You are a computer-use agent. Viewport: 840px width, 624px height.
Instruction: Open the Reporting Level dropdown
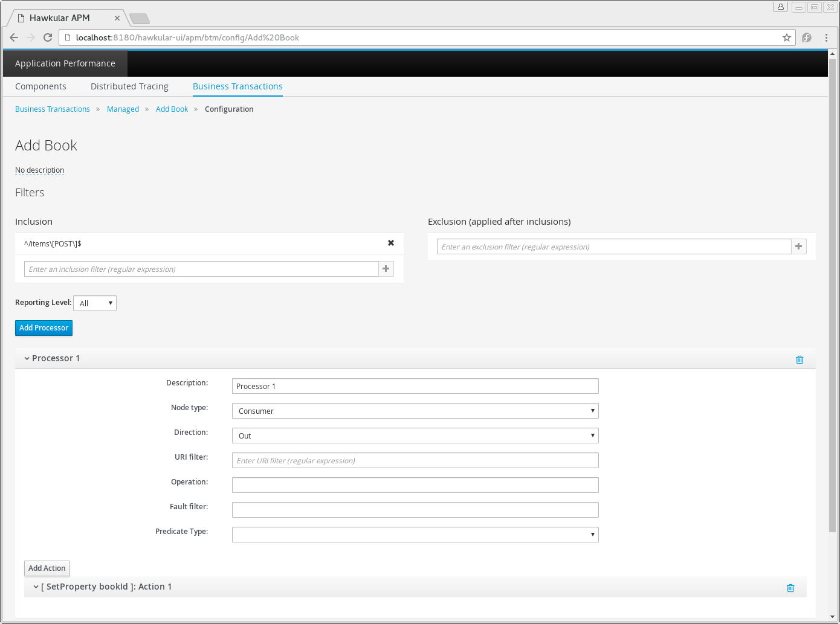click(x=95, y=303)
